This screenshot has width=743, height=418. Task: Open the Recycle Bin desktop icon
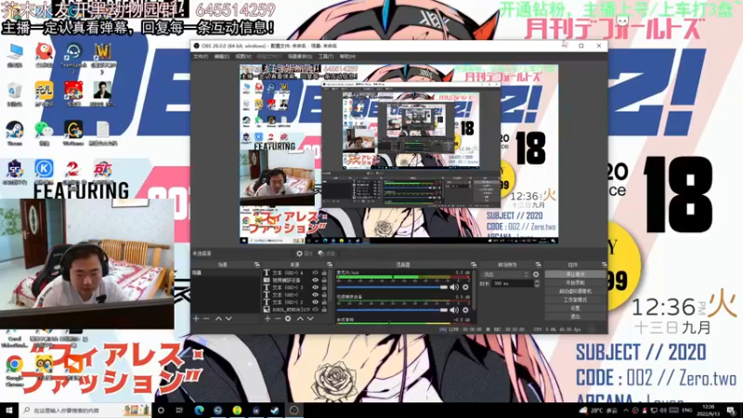pyautogui.click(x=15, y=94)
